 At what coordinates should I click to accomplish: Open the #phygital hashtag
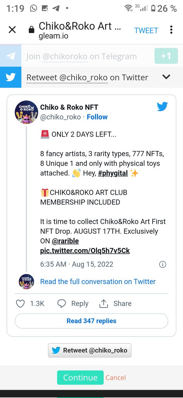click(x=113, y=173)
